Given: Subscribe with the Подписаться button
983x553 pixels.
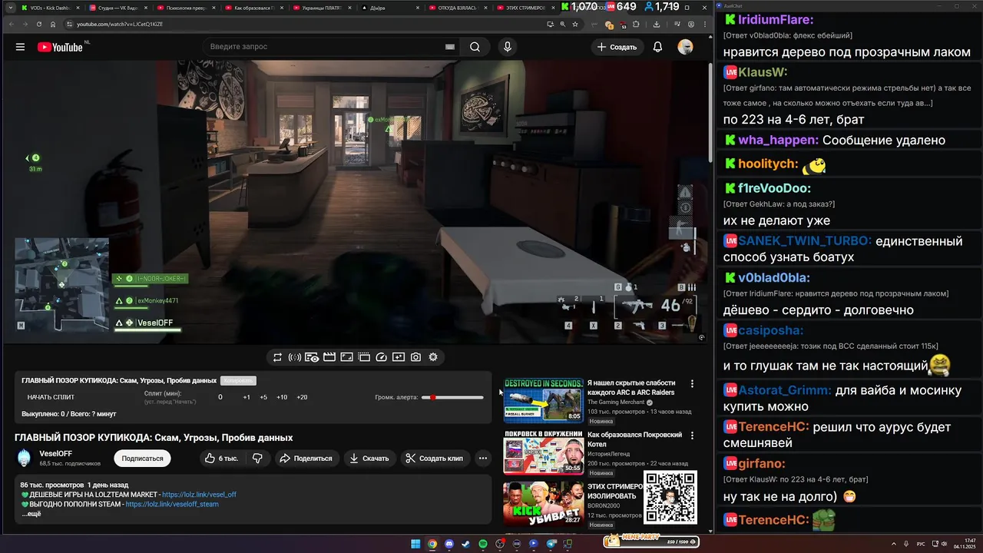Looking at the screenshot, I should coord(142,459).
